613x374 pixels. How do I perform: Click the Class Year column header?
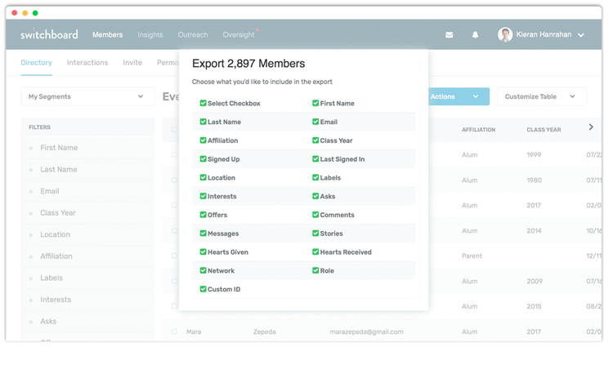click(544, 130)
